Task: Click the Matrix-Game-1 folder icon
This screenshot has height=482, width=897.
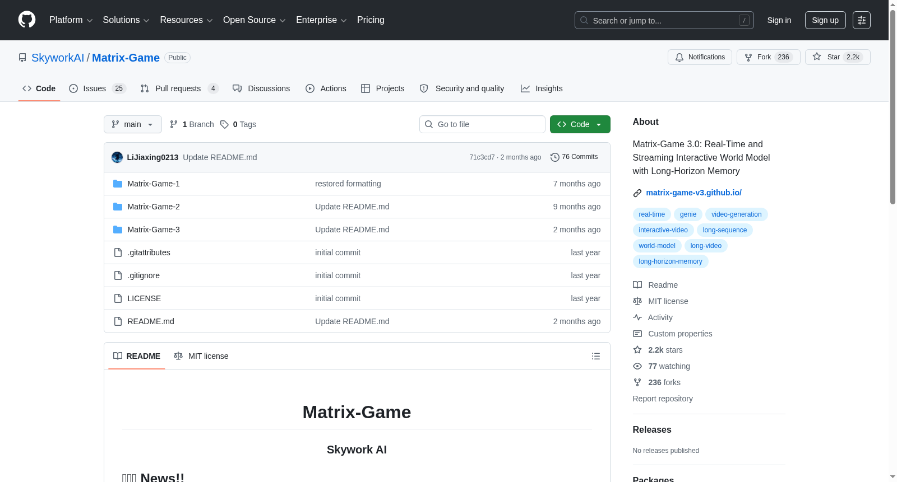Action: 118,184
